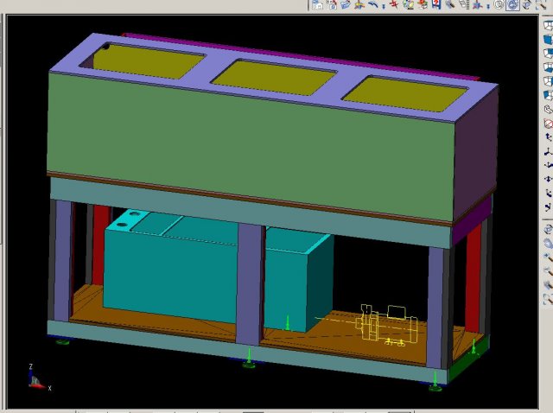Click the blue floppy disk save icon

(x=436, y=4)
